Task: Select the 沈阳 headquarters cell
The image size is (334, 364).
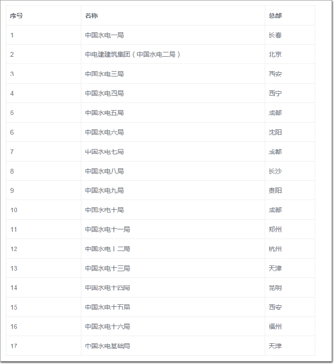Action: point(275,132)
